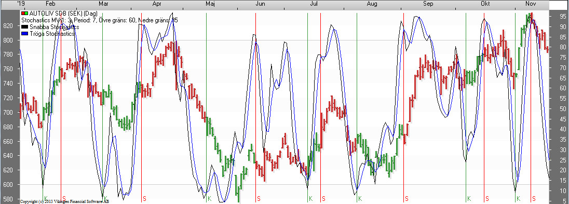Click the 'Snabba Stochastics' legend label

pos(55,27)
